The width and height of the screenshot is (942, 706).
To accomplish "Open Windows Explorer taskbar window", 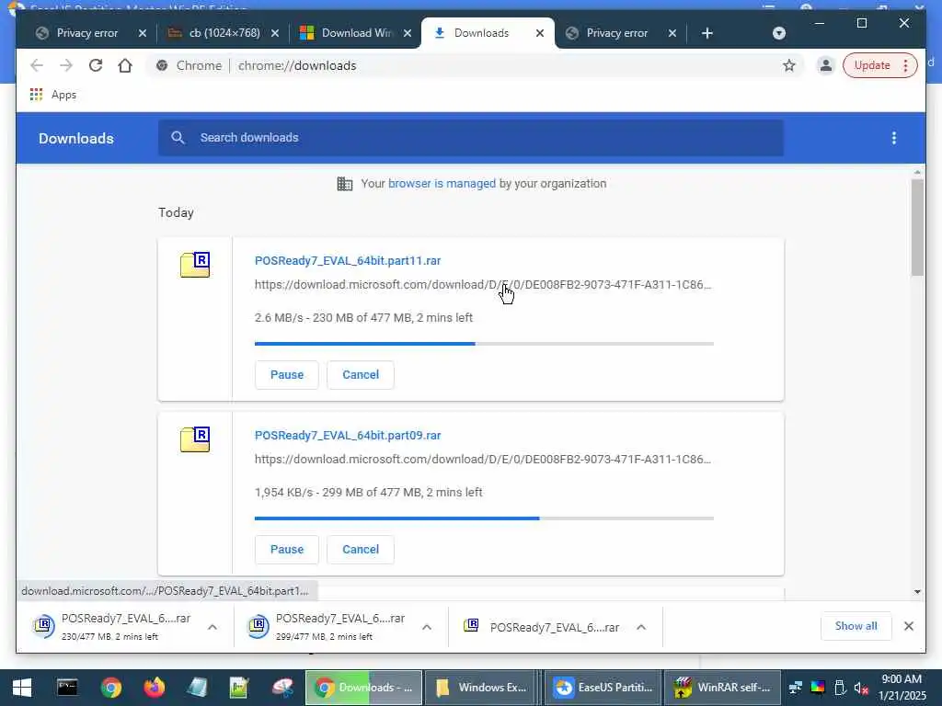I will (x=482, y=688).
